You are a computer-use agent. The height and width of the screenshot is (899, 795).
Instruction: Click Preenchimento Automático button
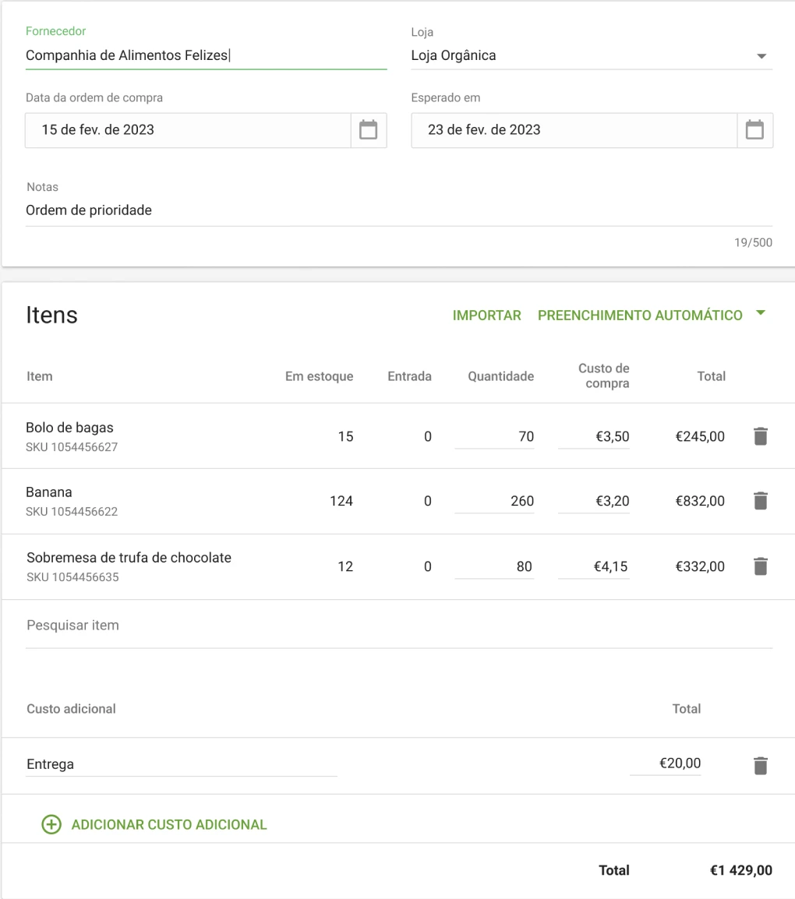pyautogui.click(x=640, y=316)
